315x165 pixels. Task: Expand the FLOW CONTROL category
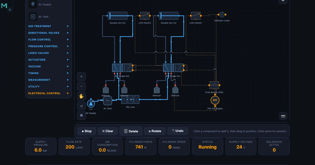(x=49, y=40)
